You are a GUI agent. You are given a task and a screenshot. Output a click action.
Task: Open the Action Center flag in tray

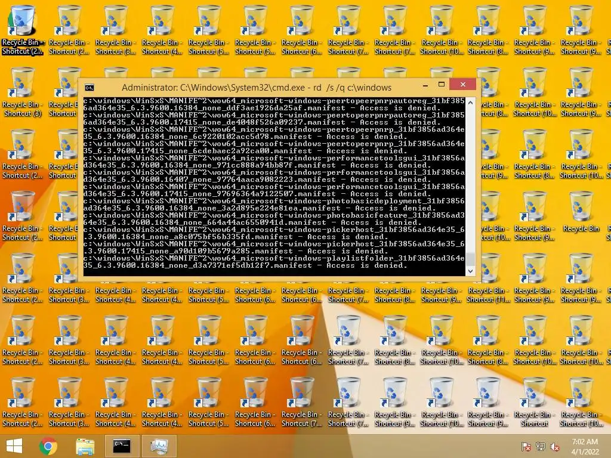pyautogui.click(x=526, y=446)
